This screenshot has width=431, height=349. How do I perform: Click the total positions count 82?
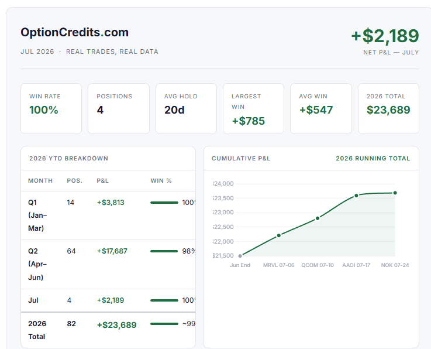click(x=71, y=324)
